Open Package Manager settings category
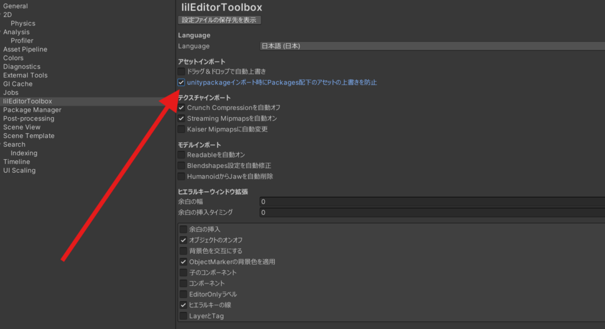This screenshot has height=329, width=605. coord(32,110)
